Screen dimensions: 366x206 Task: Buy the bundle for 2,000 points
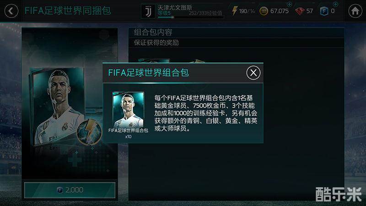(x=70, y=190)
